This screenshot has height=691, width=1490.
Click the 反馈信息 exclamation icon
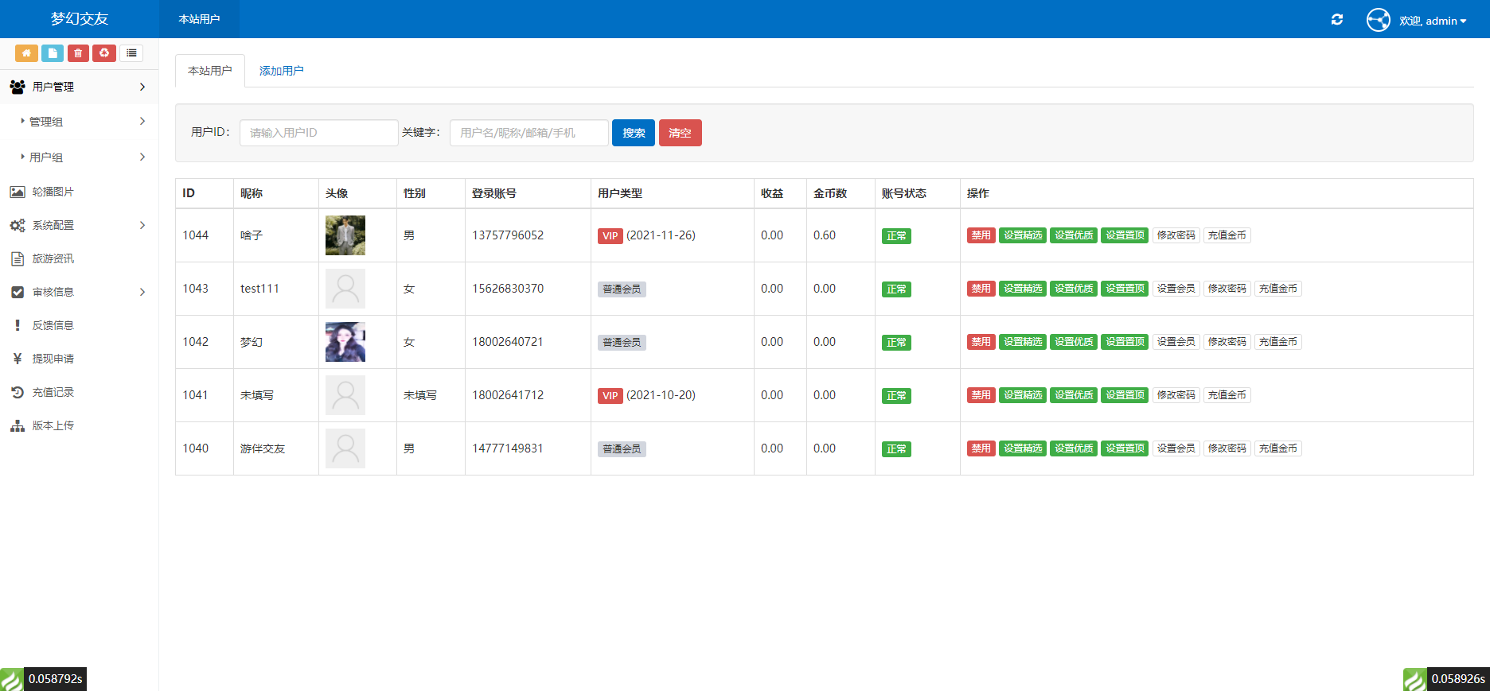18,325
